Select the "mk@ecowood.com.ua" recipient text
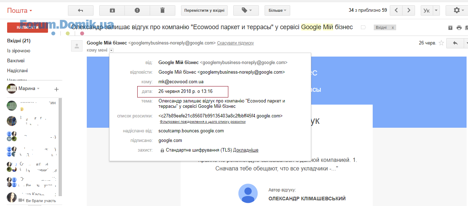 [x=181, y=82]
